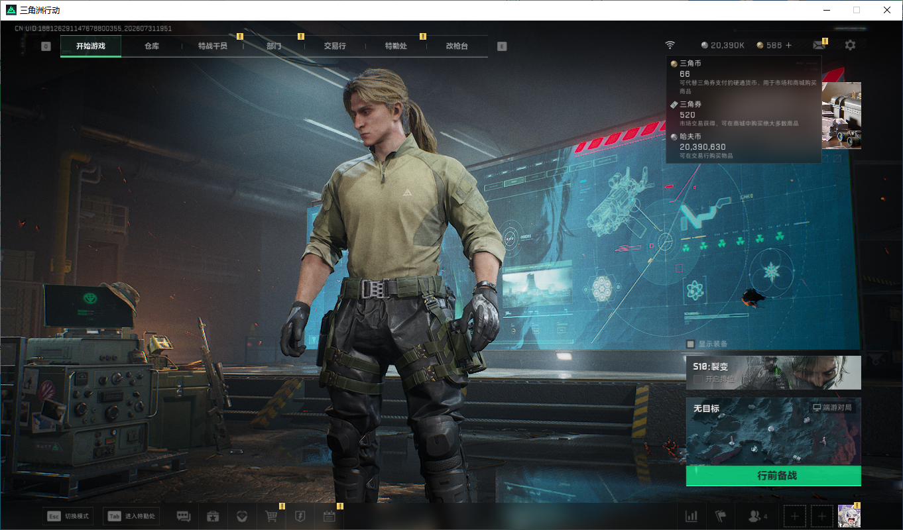
Task: Click the Q key previous tab icon
Action: [x=46, y=46]
